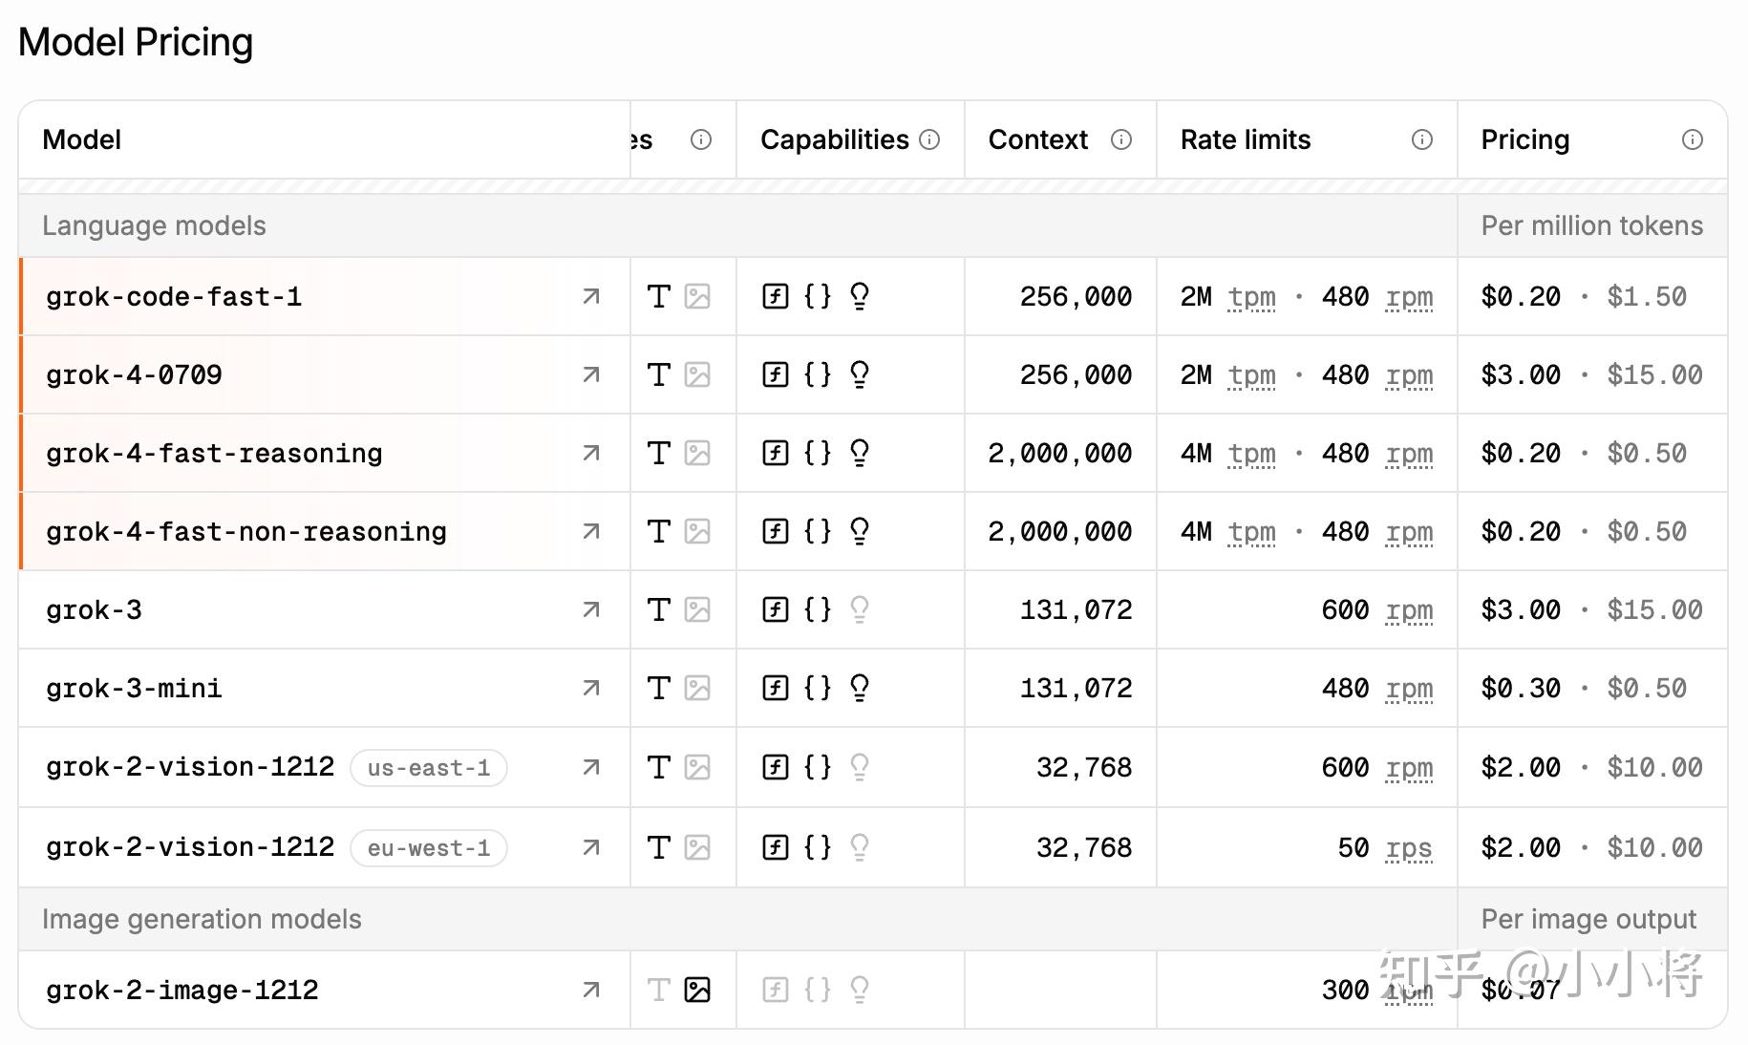The width and height of the screenshot is (1748, 1045).
Task: Click info icon beside Capabilities header
Action: click(929, 140)
